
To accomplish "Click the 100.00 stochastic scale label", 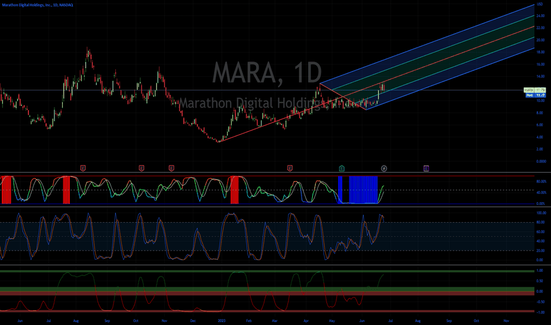I will coord(541,213).
